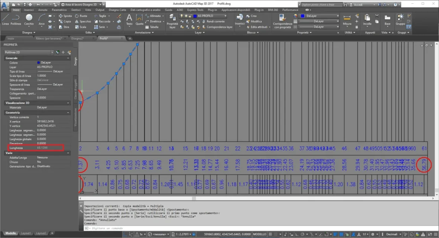Open the Annota ribbon tab
The width and height of the screenshot is (439, 238).
[x=42, y=10]
